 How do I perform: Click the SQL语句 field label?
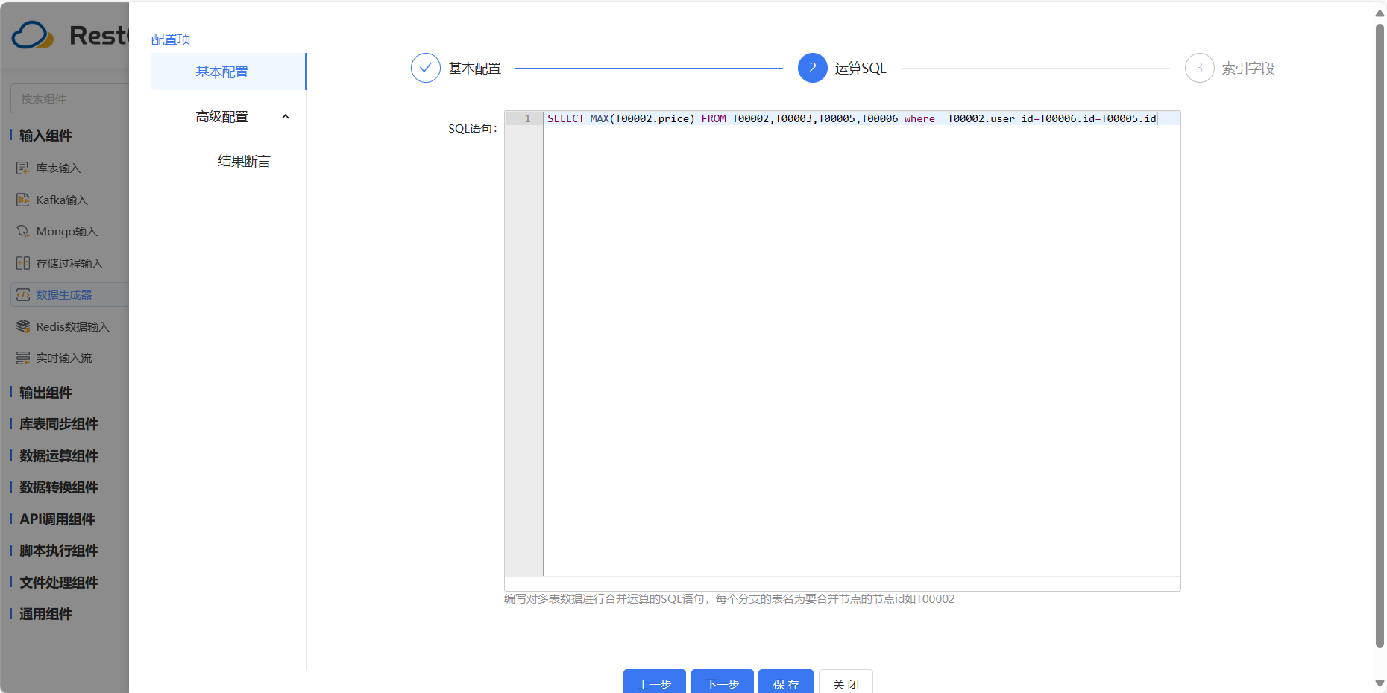click(473, 129)
